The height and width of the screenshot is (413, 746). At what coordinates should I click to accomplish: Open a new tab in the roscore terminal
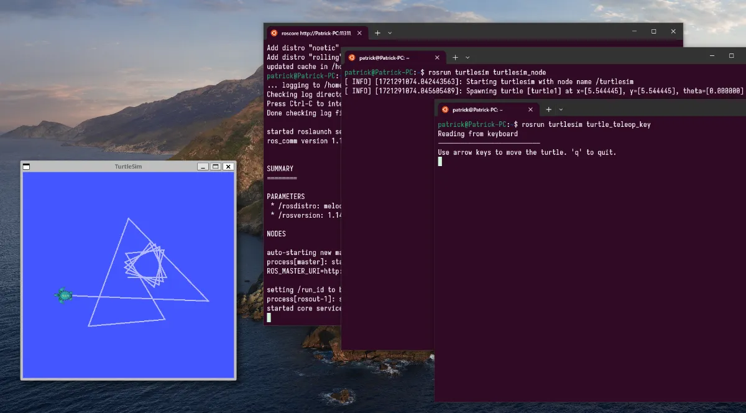pyautogui.click(x=377, y=32)
